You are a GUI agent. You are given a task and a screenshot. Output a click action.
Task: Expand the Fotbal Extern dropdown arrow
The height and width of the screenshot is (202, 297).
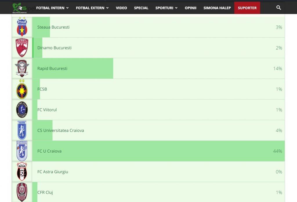(107, 8)
